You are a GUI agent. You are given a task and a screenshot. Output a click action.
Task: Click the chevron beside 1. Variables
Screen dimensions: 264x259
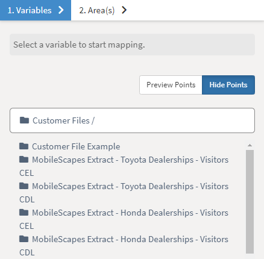click(x=61, y=10)
